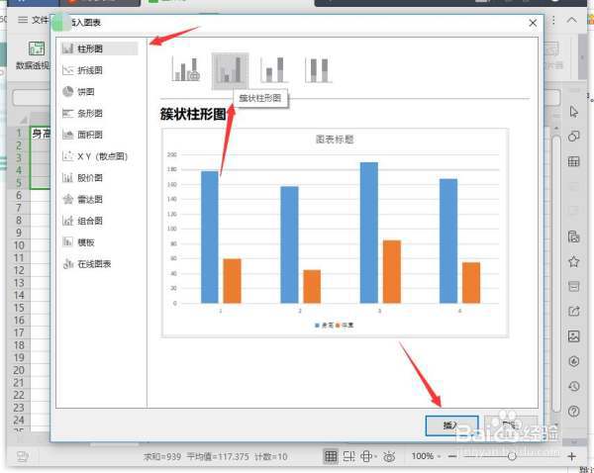The width and height of the screenshot is (594, 473).
Task: Open the three-dot more options menu
Action: pos(553,20)
